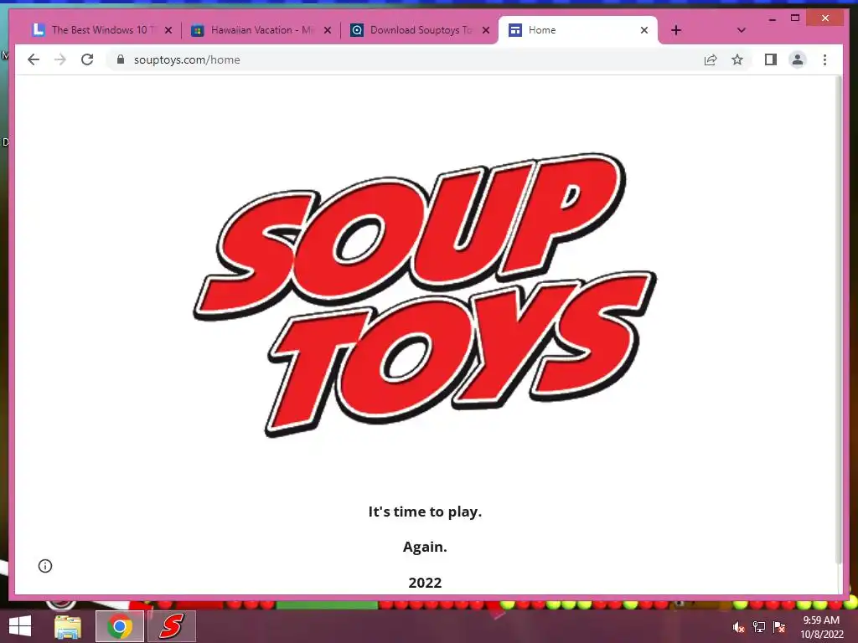Open the Windows Start menu
The image size is (858, 643).
pyautogui.click(x=20, y=626)
